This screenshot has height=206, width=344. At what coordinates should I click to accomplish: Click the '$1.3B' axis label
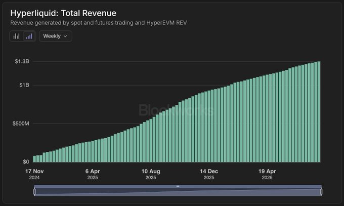(22, 61)
